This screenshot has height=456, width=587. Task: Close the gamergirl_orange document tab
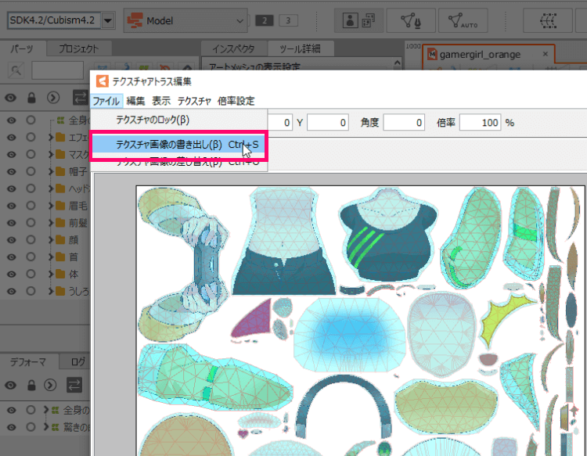coord(546,54)
